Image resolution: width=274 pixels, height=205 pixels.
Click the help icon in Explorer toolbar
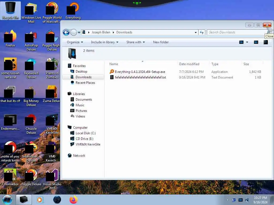(x=266, y=42)
